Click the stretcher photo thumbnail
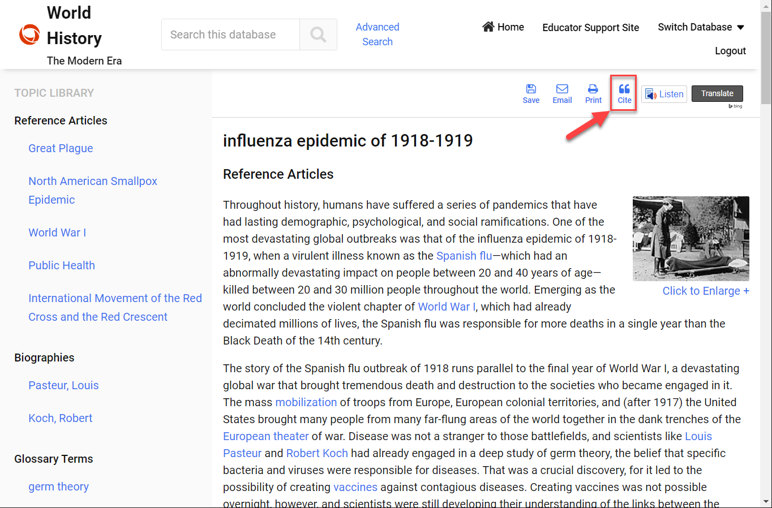The height and width of the screenshot is (508, 772). click(x=690, y=238)
